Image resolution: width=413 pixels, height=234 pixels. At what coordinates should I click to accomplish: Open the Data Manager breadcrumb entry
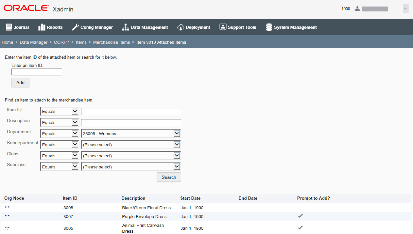[x=33, y=42]
